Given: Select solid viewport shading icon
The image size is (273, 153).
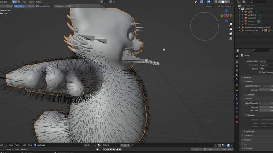Looking at the screenshot, I should pyautogui.click(x=223, y=2).
